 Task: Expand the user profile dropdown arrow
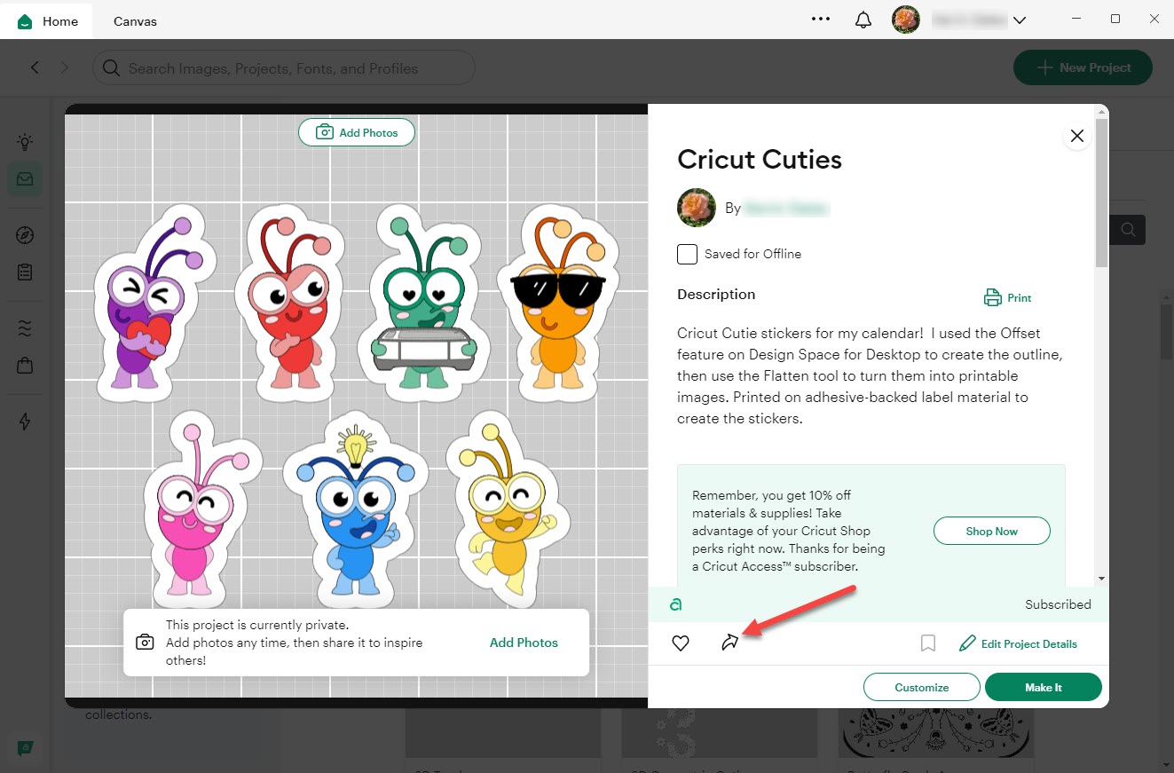(1020, 20)
